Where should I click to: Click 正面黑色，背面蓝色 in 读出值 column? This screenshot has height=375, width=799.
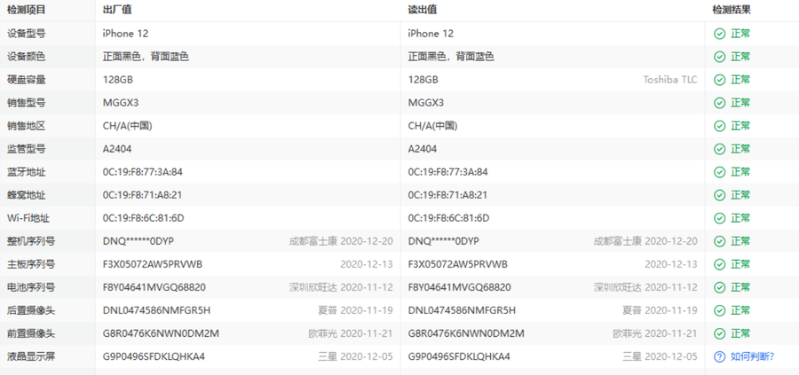[x=450, y=57]
